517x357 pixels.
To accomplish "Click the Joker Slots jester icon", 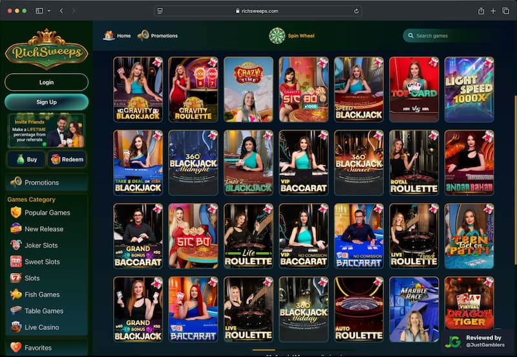I will coord(16,245).
